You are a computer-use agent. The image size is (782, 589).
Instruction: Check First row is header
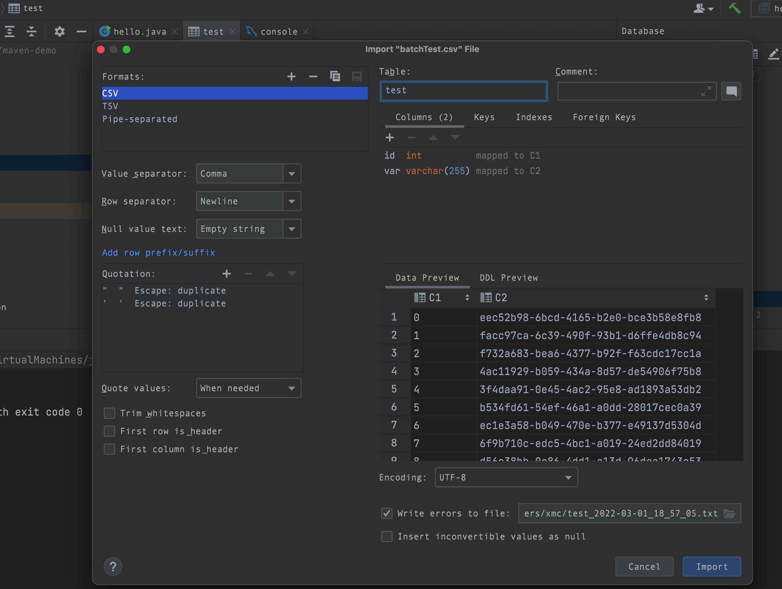(109, 431)
